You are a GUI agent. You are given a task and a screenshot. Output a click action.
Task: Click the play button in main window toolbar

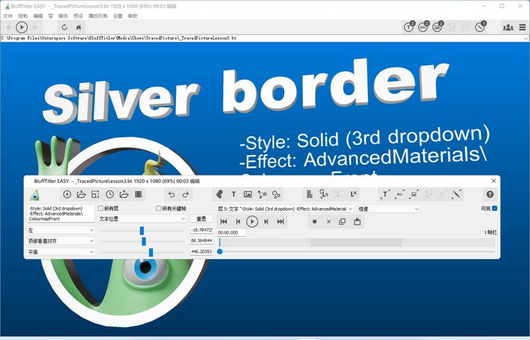(22, 27)
